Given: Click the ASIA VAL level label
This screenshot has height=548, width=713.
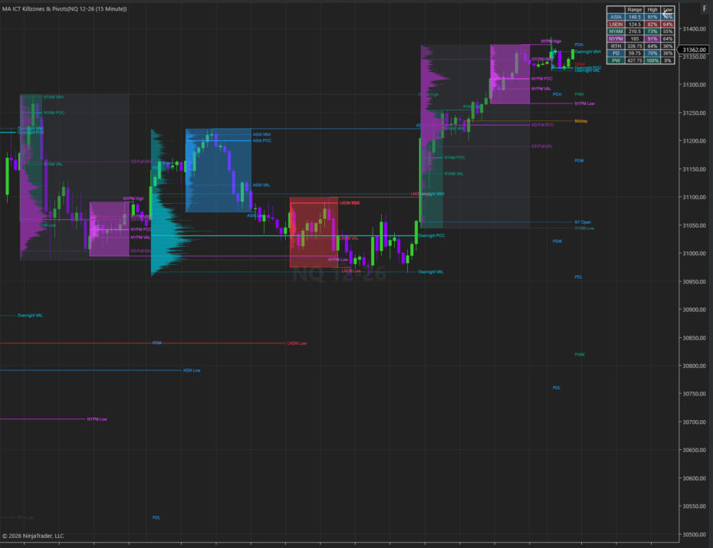Looking at the screenshot, I should [x=261, y=185].
